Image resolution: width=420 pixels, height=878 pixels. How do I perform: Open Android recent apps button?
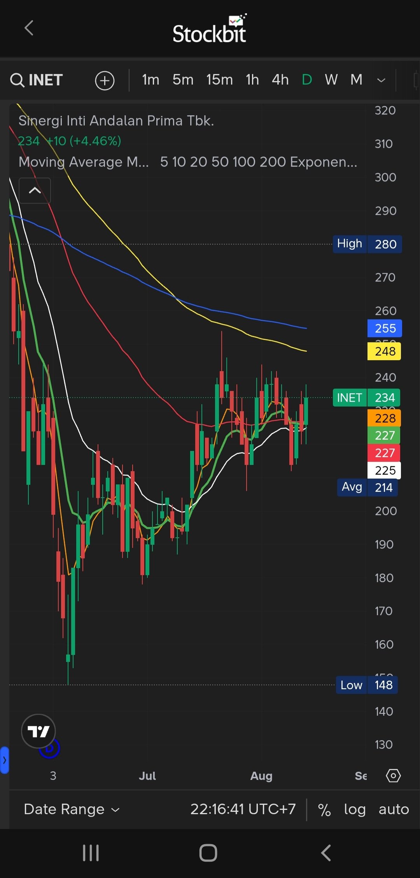[x=91, y=853]
